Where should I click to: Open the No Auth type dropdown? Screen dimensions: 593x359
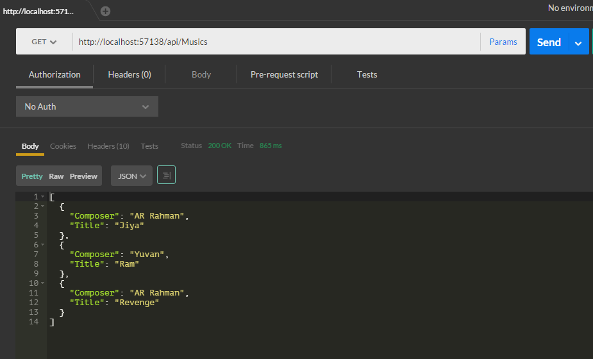point(87,106)
